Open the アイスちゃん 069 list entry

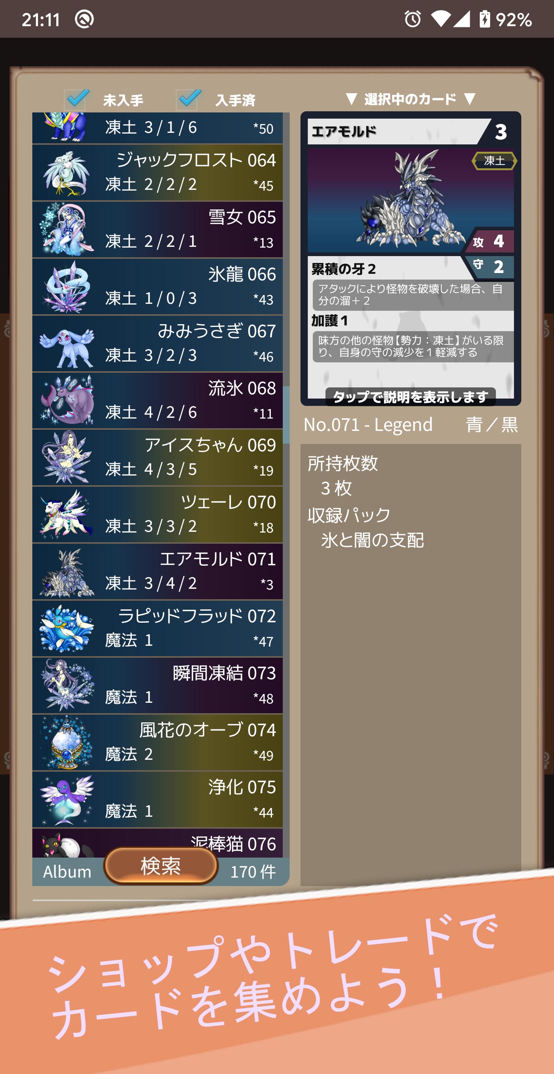point(157,458)
